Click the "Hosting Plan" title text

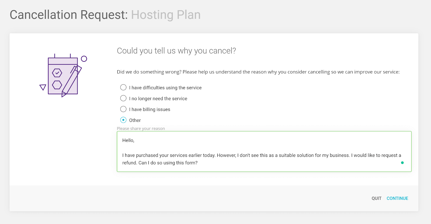[166, 15]
